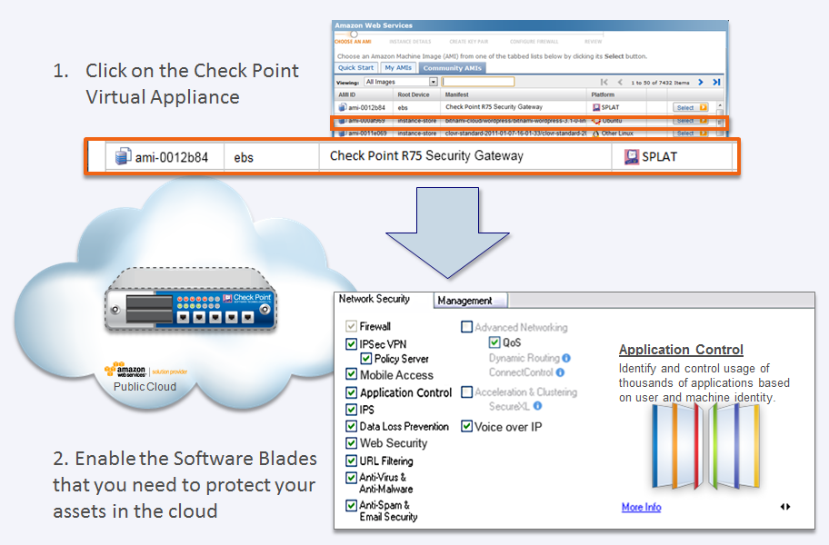Click the AMI icon beside small ami-0012b84 row
The height and width of the screenshot is (545, 829).
click(343, 107)
